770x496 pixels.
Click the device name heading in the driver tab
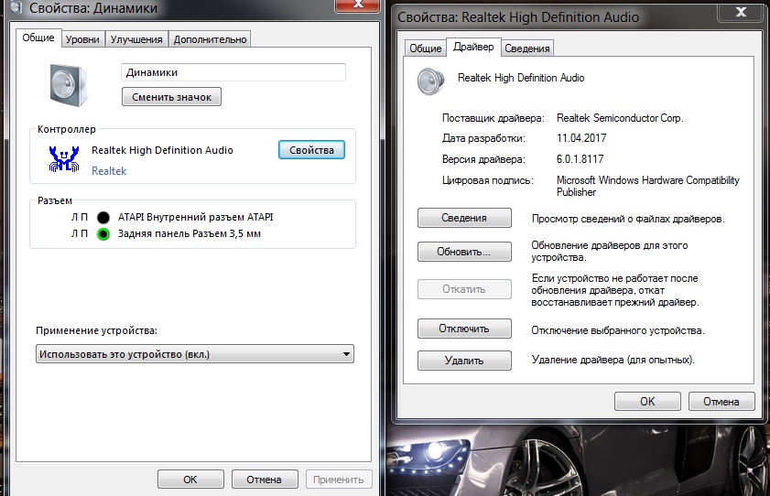(x=521, y=78)
